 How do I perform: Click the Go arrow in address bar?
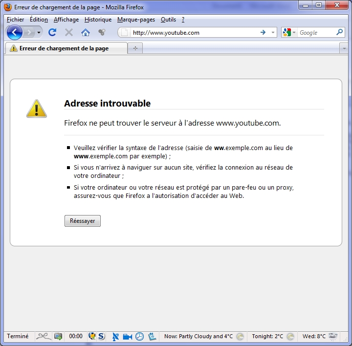[263, 33]
